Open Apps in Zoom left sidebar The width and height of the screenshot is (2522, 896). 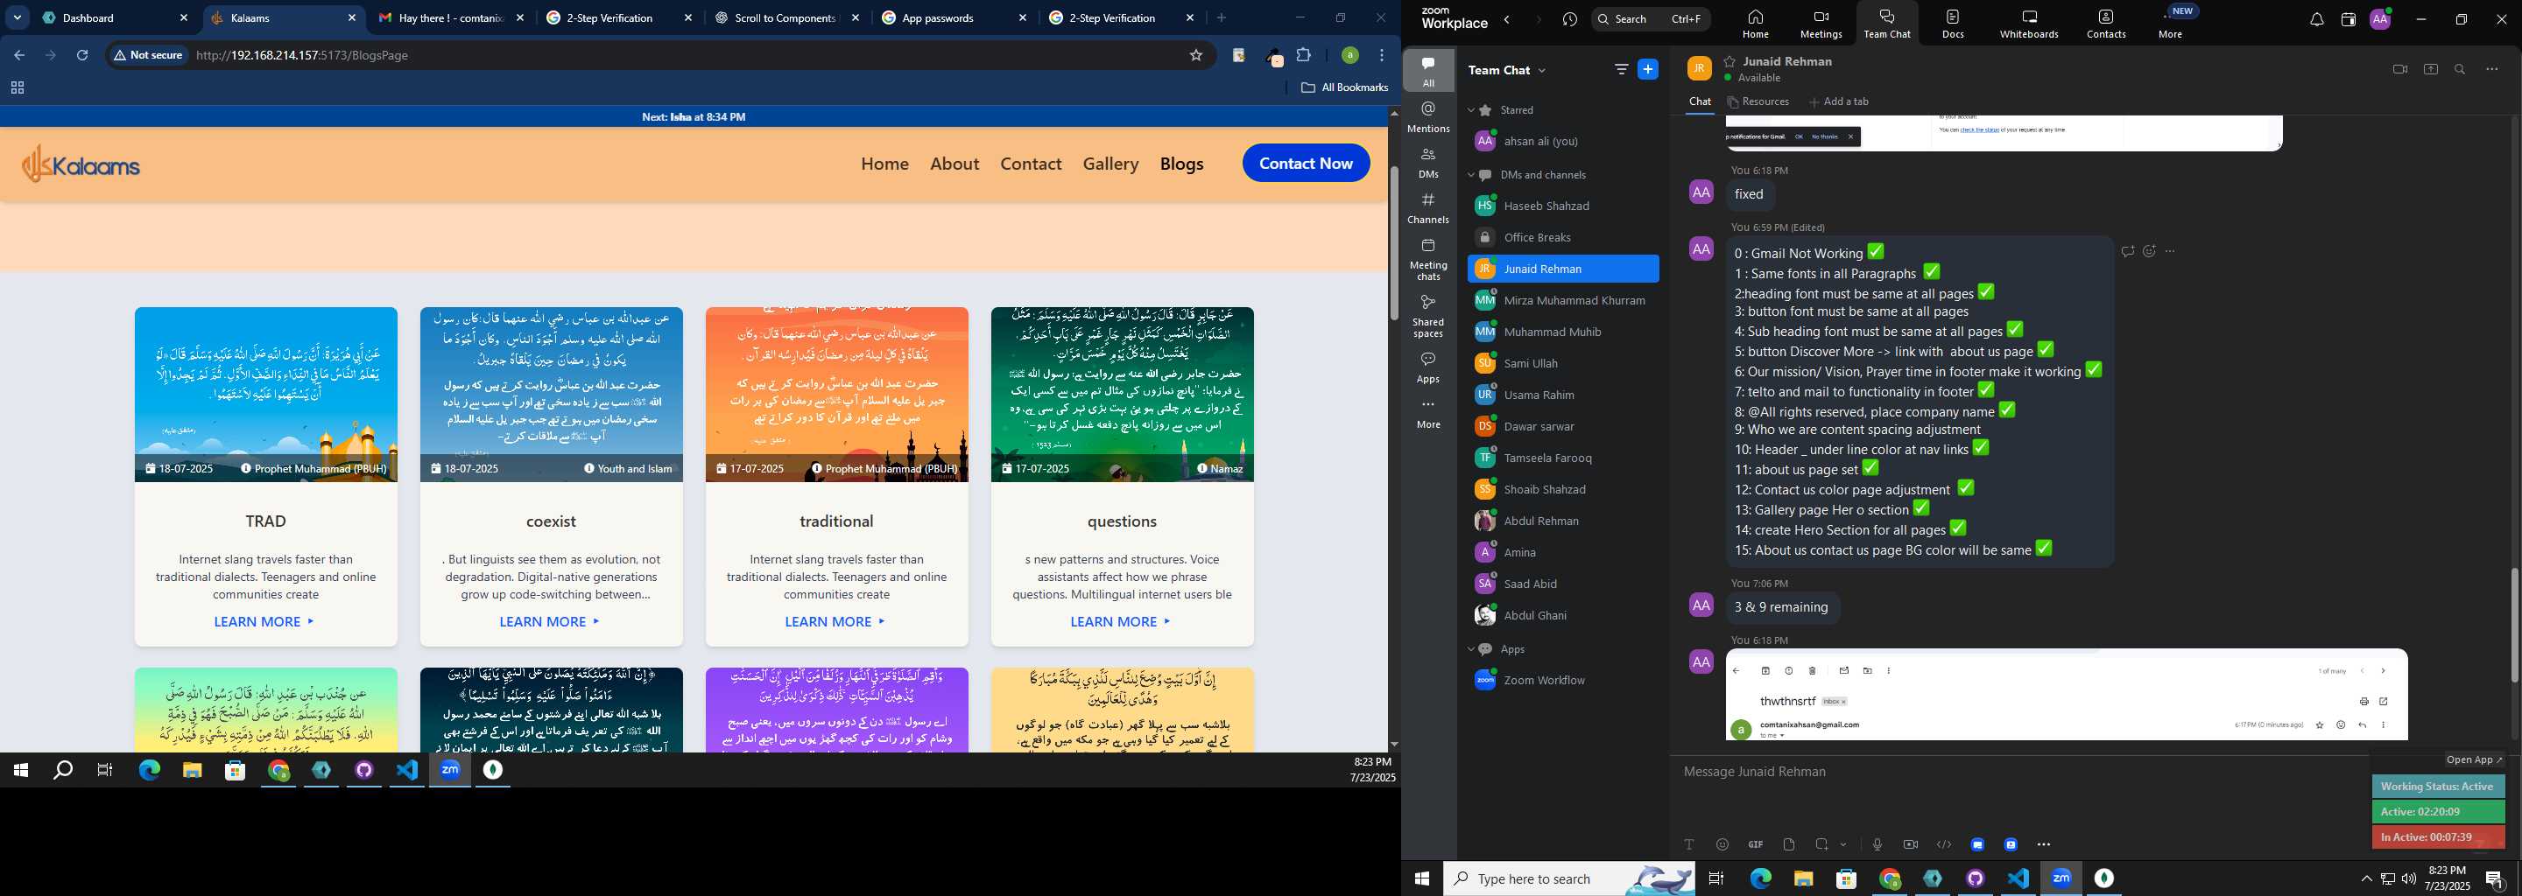[1428, 367]
